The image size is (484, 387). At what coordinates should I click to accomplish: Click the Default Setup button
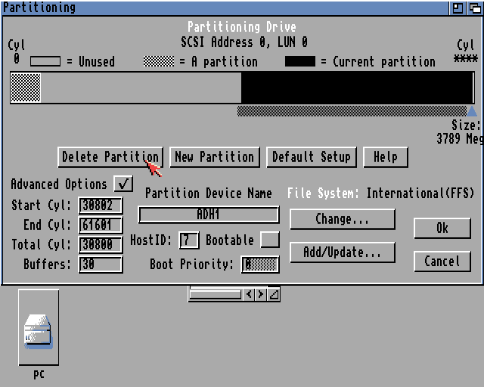[311, 157]
